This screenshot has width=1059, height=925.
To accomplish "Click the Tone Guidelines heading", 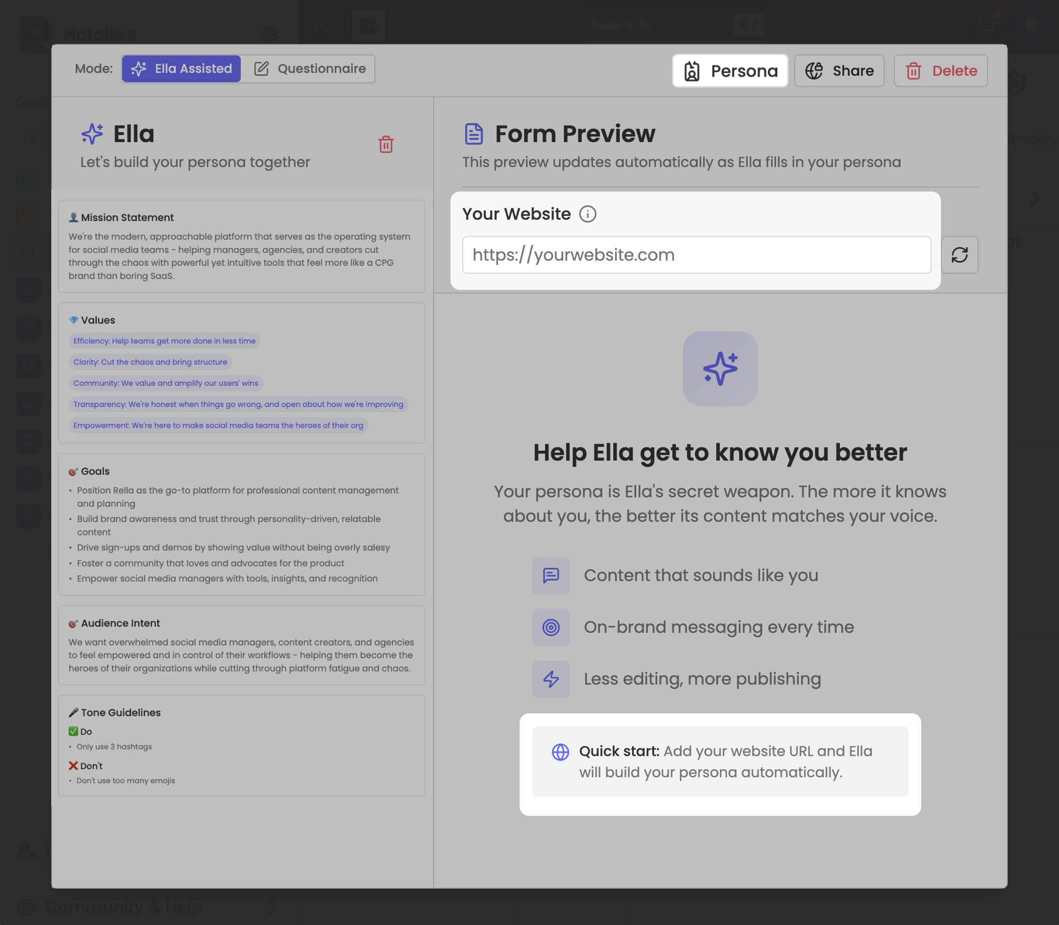I will click(x=121, y=712).
